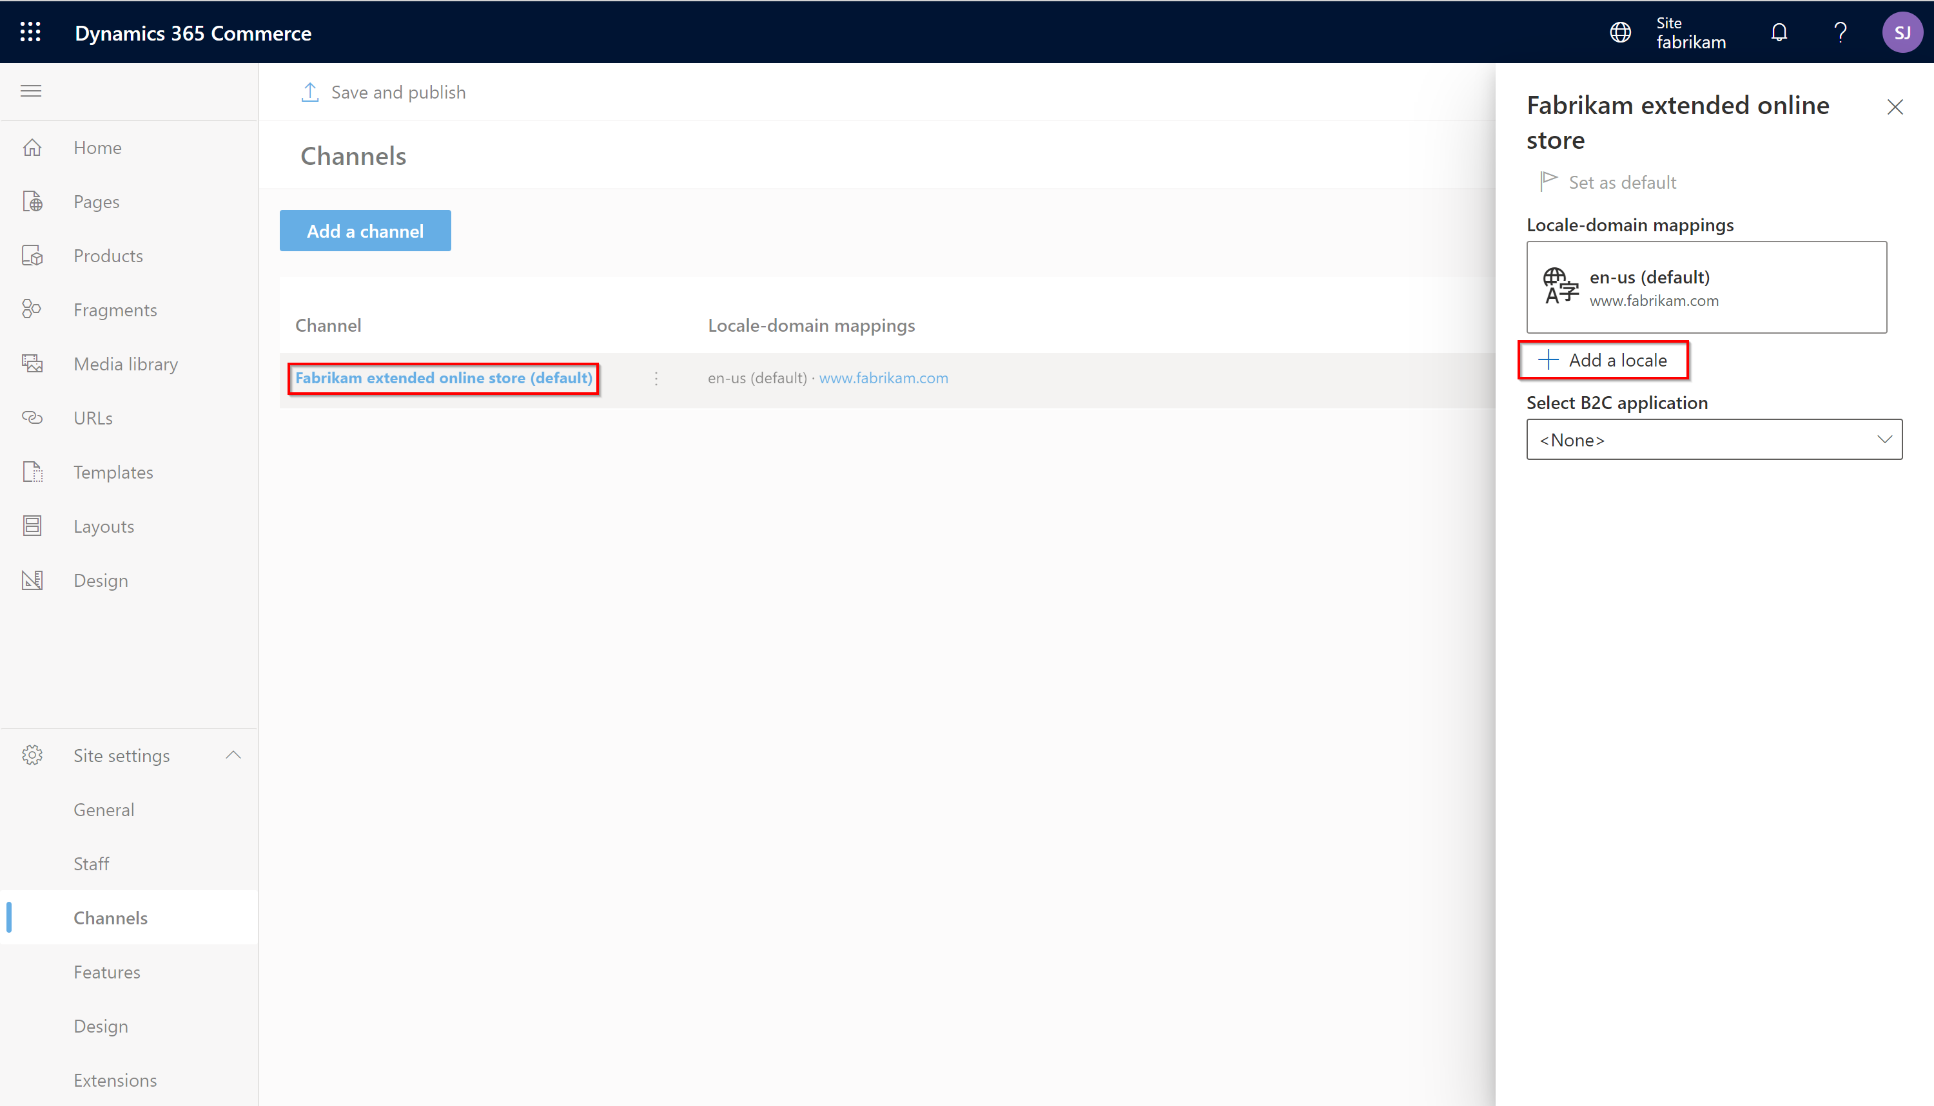Open the URLs section
The image size is (1934, 1106).
tap(92, 417)
